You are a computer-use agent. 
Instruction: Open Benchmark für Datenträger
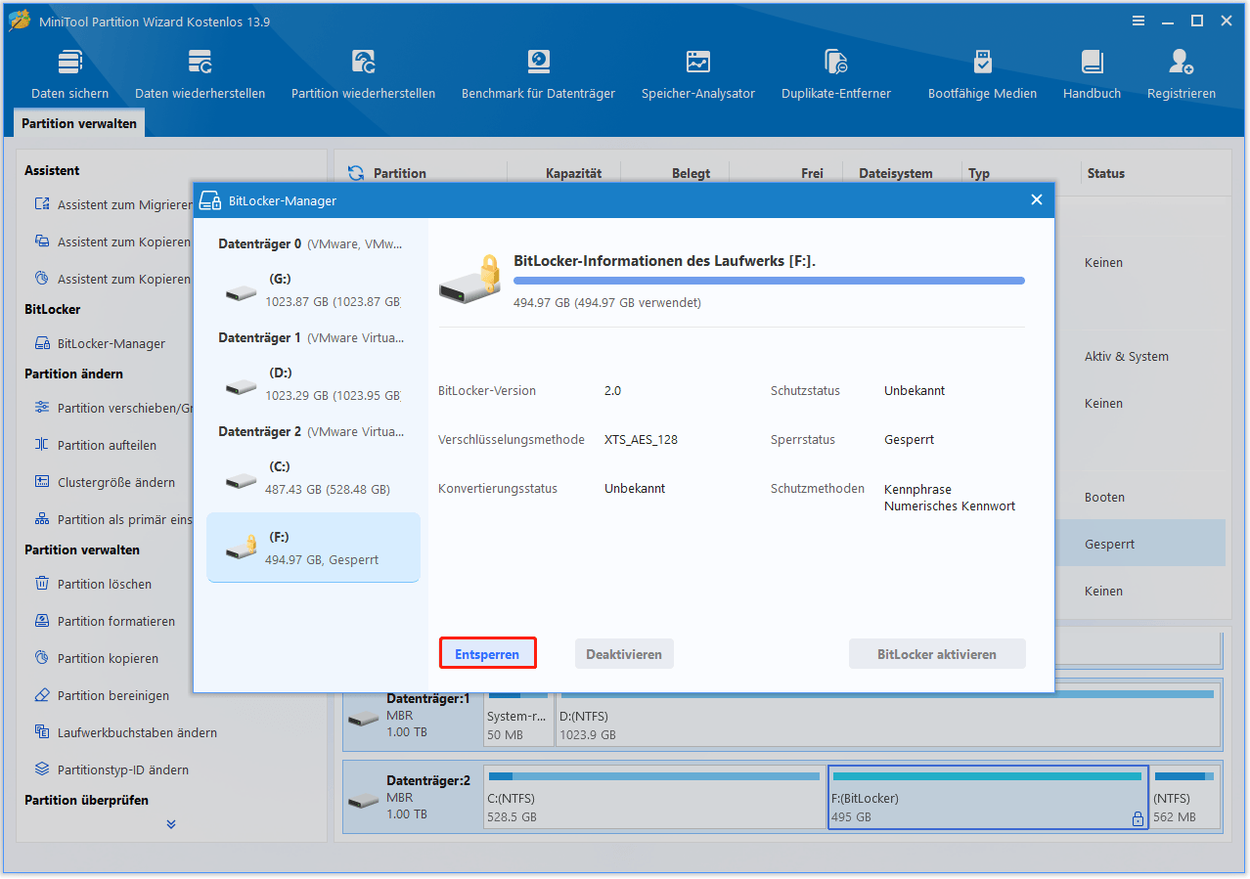pos(538,75)
